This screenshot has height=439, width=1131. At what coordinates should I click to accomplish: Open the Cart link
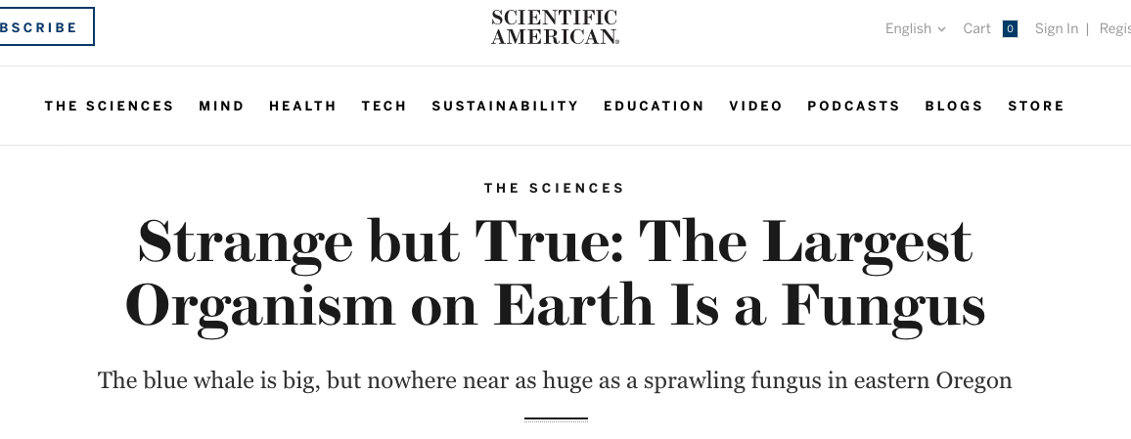[976, 29]
